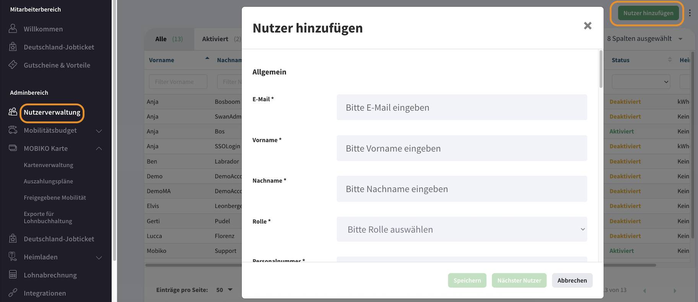
Task: Click the Gutscheine & Vorteile ticket icon
Action: (13, 65)
